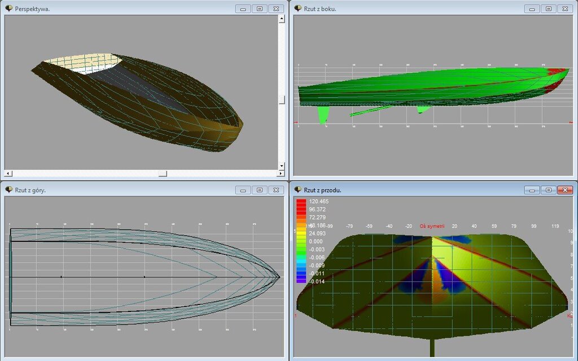Click the Perspektywa horizontal scrollbar thumb
Screen dimensions: 578x361
tap(163, 173)
